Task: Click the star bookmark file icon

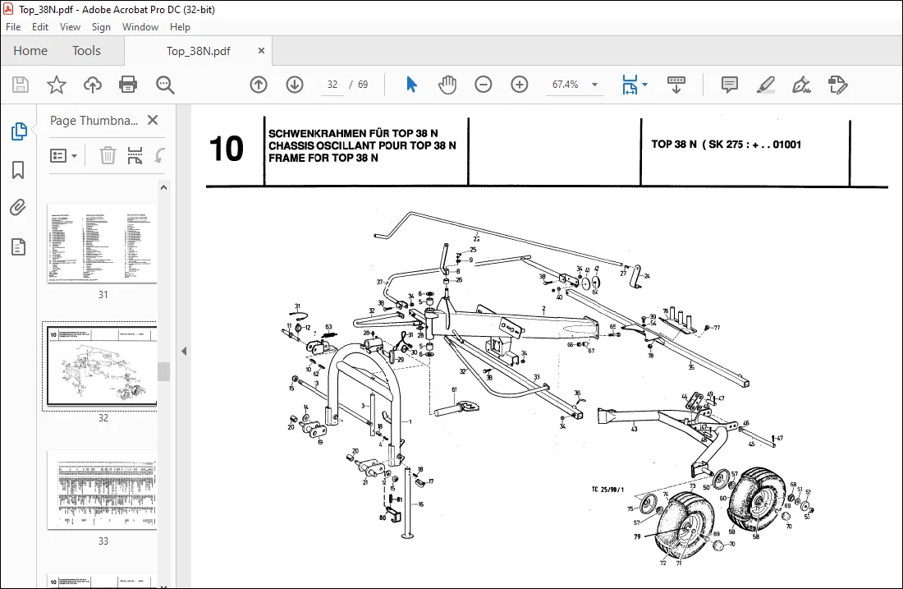Action: (57, 85)
